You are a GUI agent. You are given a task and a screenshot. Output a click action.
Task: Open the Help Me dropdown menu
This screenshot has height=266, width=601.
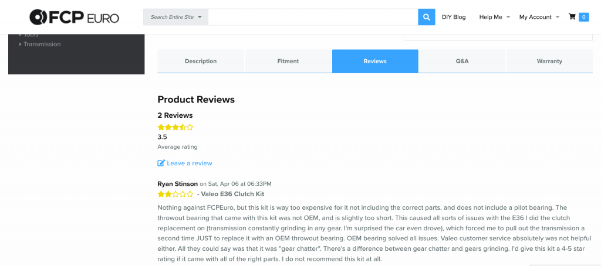(x=495, y=17)
